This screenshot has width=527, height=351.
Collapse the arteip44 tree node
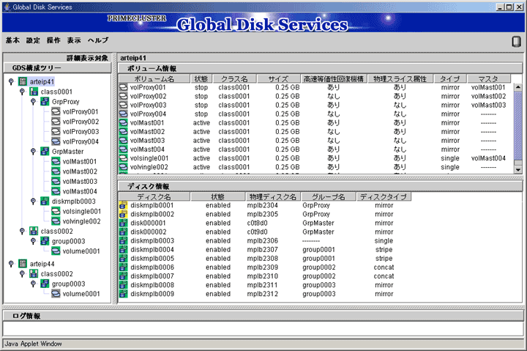11,264
